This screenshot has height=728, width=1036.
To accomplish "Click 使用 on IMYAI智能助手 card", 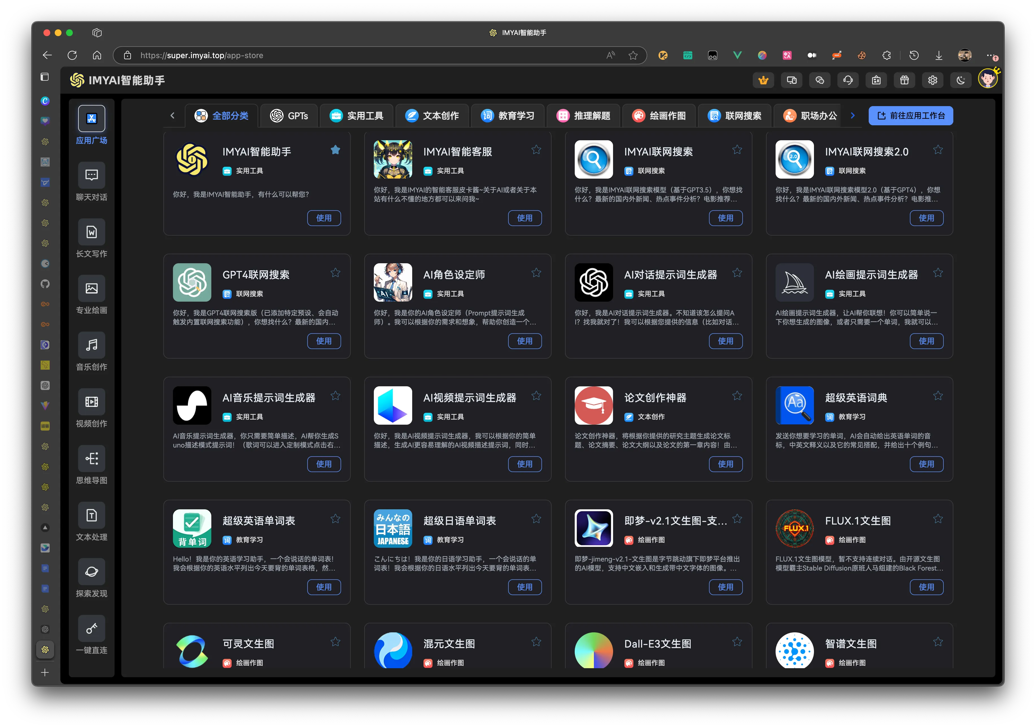I will tap(324, 218).
